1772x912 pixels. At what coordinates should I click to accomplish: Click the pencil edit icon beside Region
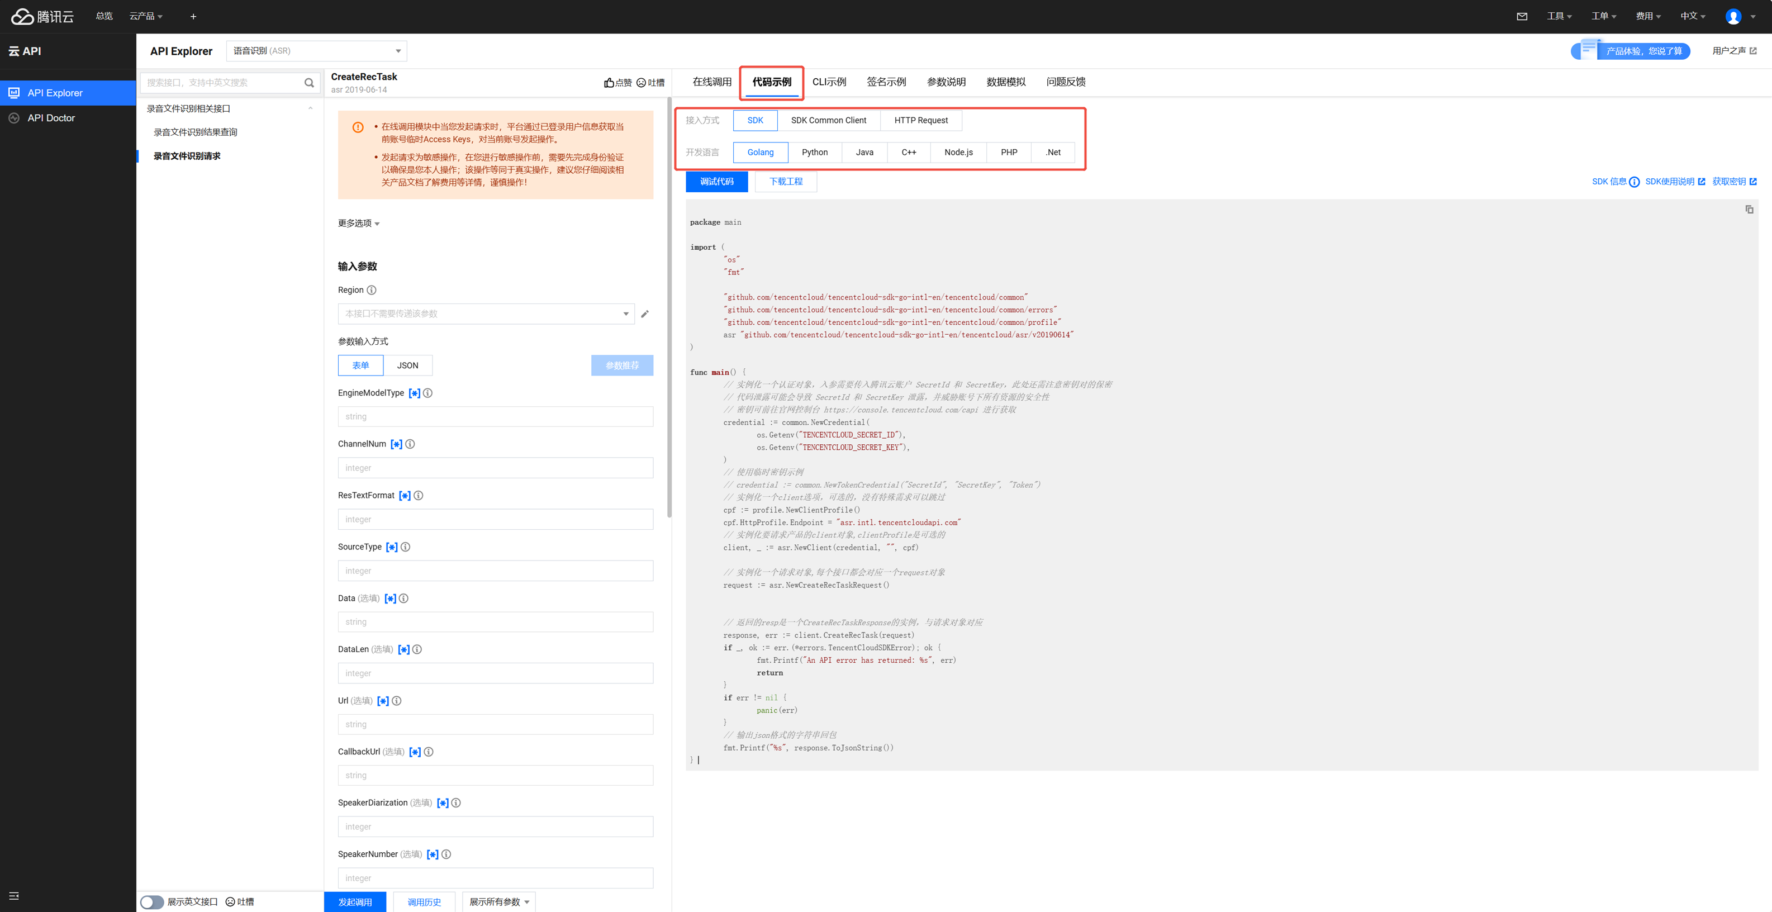click(644, 313)
